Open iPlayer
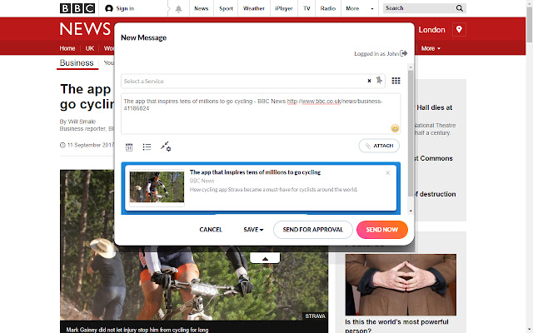Screen dimensions: 533x333 click(284, 8)
